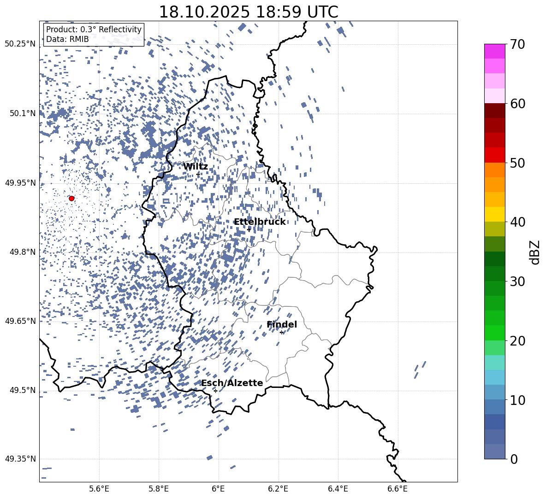
Task: Click the Ettelbruck city label
Action: (x=260, y=222)
